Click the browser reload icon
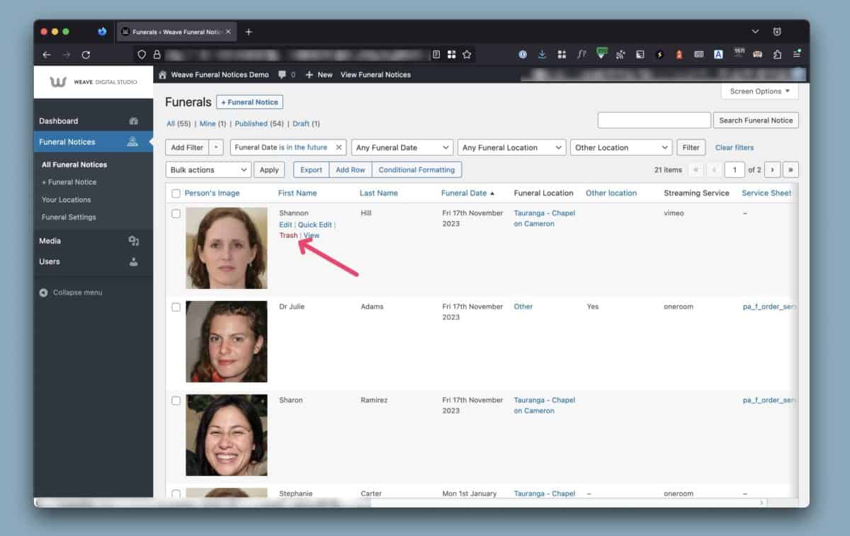850x536 pixels. tap(86, 55)
